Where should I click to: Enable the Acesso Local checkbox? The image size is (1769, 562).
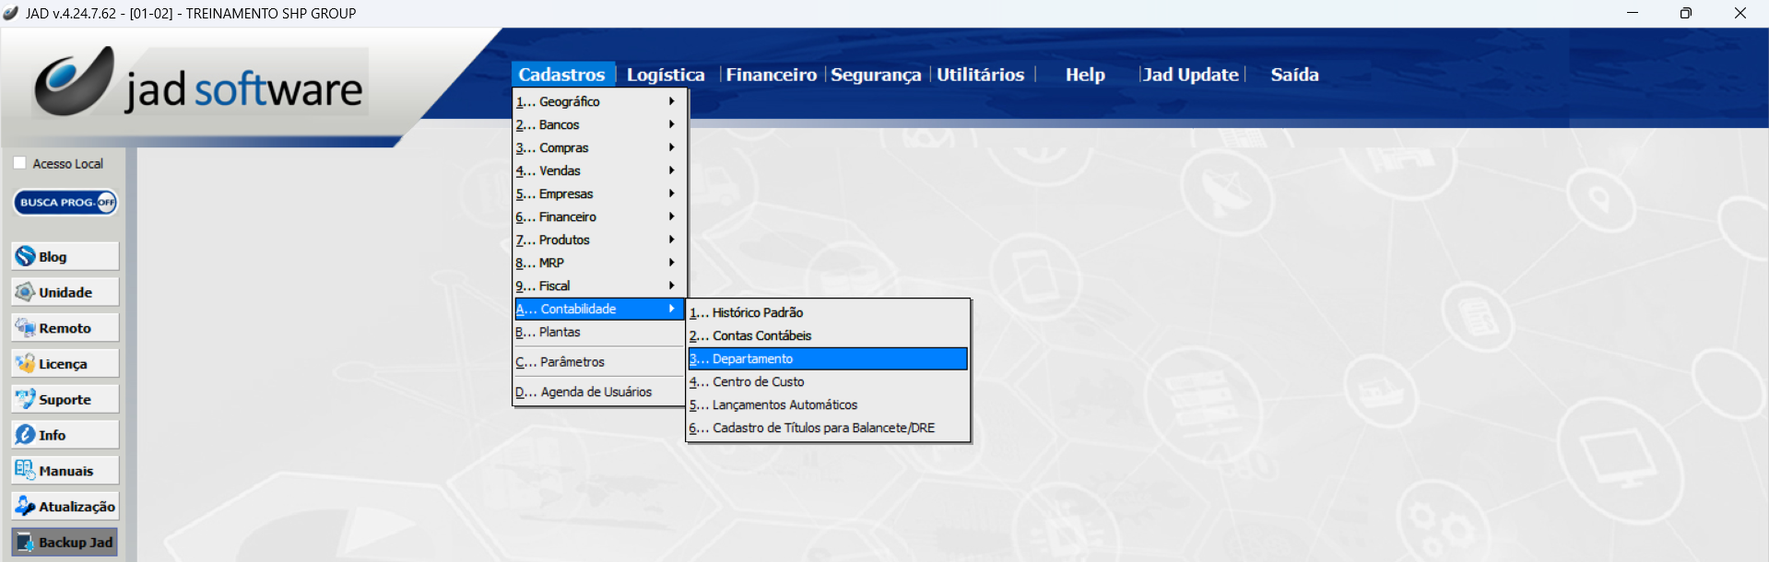pyautogui.click(x=19, y=163)
